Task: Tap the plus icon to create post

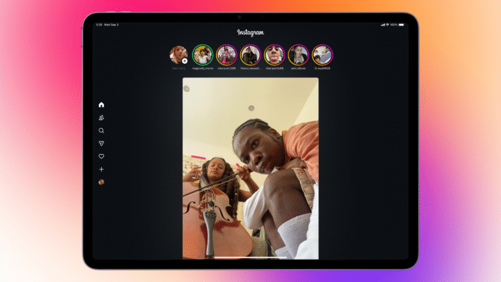Action: (101, 170)
